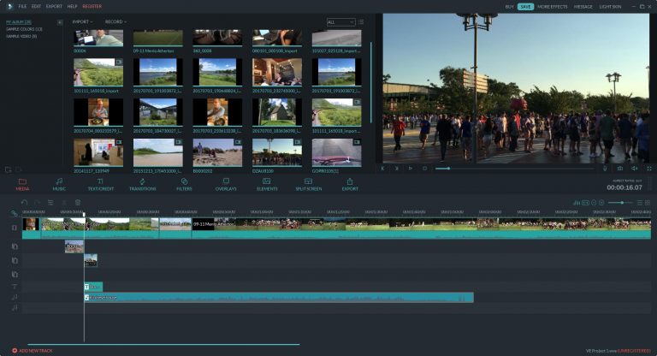Click the delete trash icon
Screen dimensions: 657x356
(x=78, y=203)
